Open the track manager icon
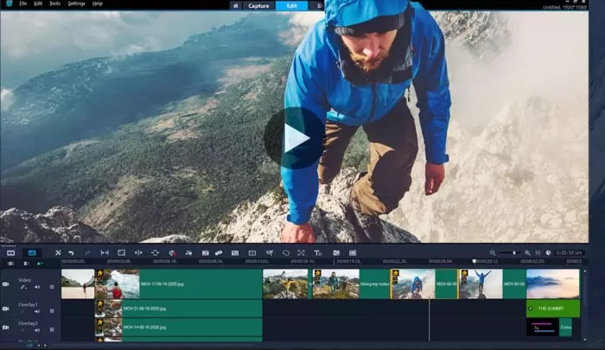The height and width of the screenshot is (350, 605). 26,264
